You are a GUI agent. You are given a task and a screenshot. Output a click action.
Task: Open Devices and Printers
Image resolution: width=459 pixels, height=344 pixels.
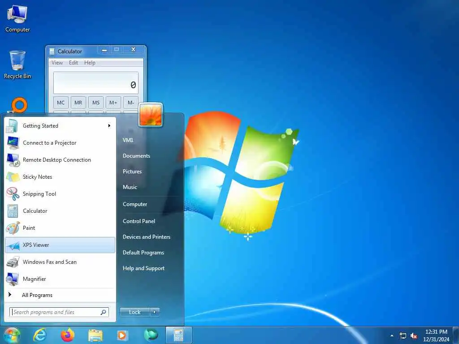click(147, 237)
